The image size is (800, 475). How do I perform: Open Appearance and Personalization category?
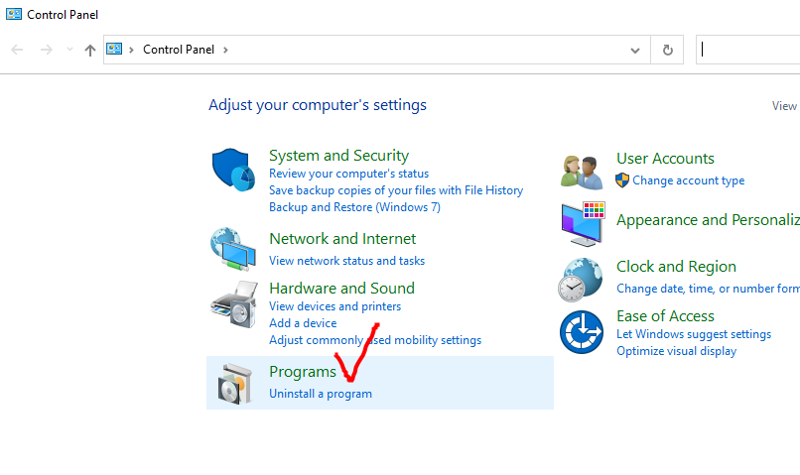(x=708, y=220)
